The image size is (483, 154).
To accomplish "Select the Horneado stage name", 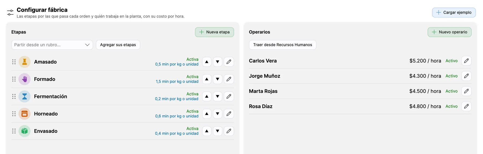I will (46, 114).
